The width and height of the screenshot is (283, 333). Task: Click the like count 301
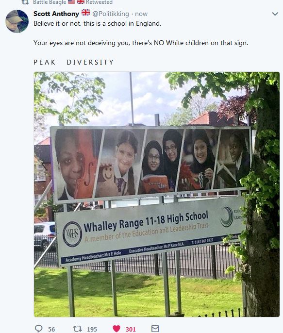131,330
